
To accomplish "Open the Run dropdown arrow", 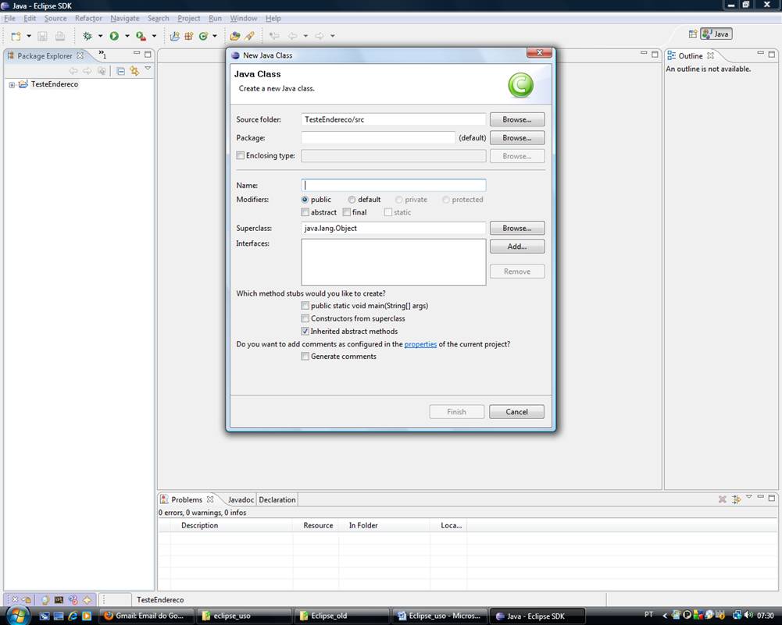I will point(127,36).
